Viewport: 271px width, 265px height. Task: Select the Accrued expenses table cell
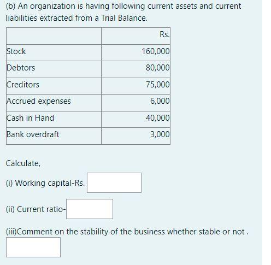tap(54, 103)
